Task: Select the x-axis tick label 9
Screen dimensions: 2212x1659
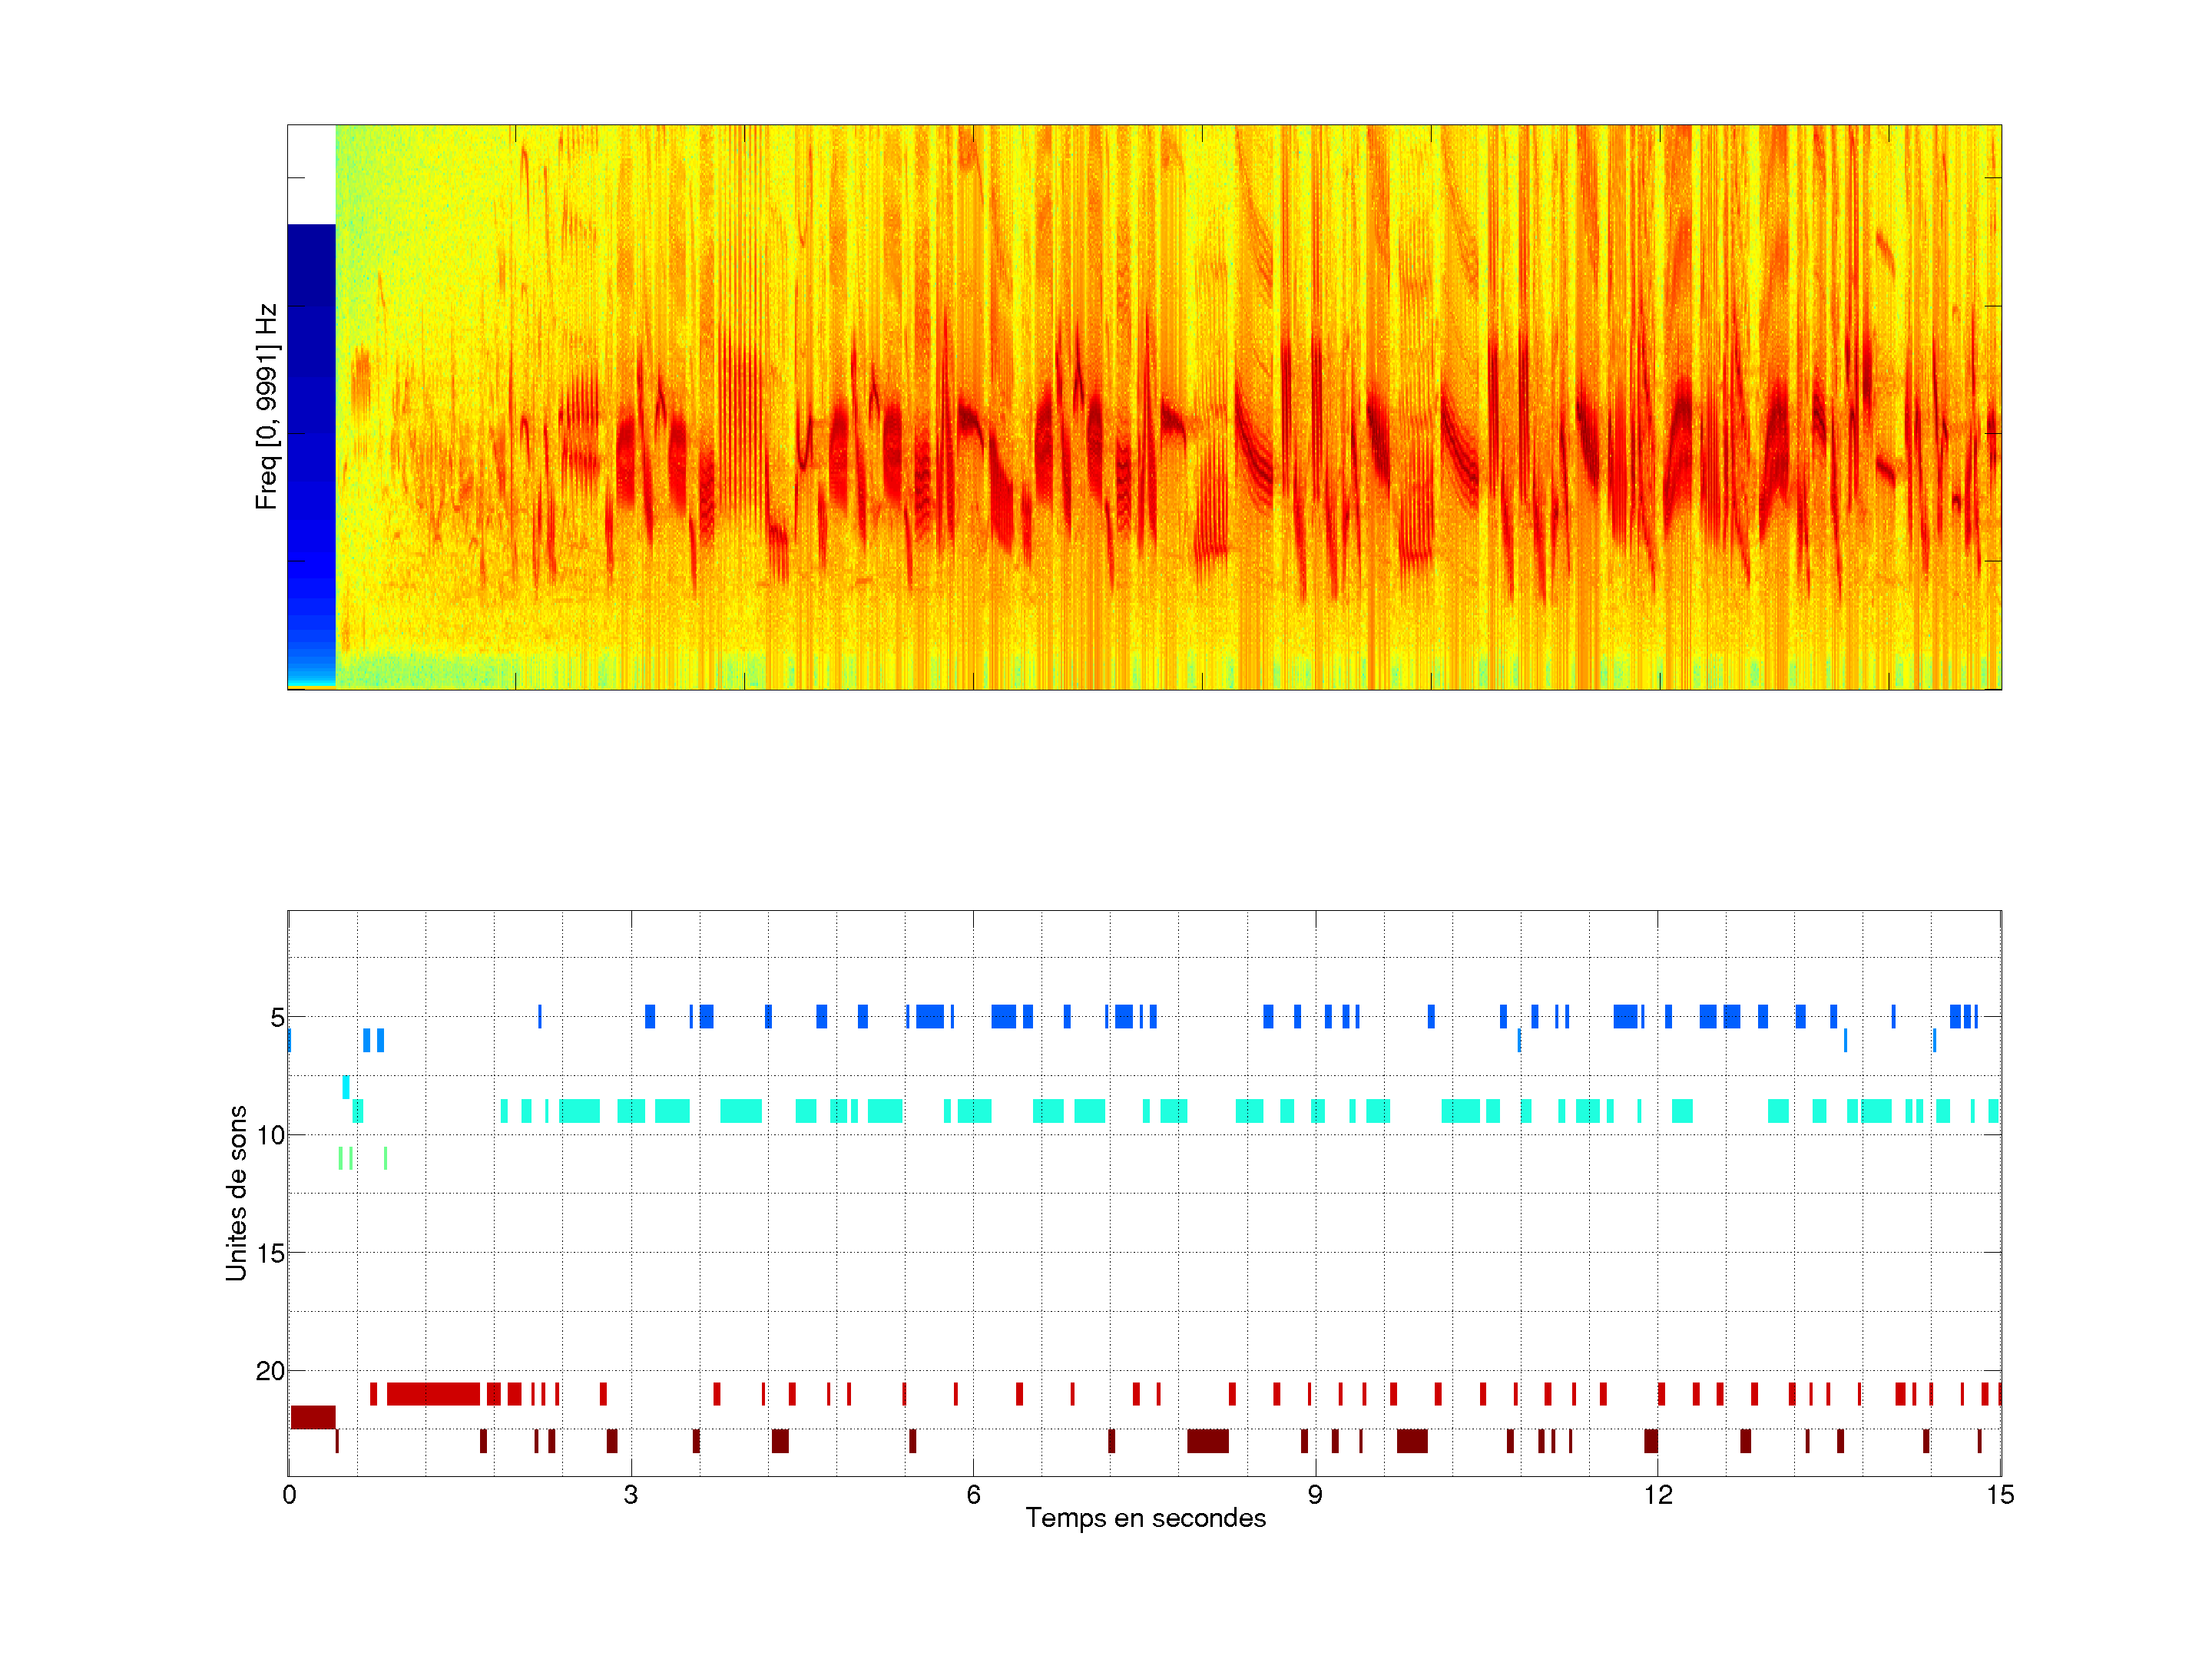Action: (1315, 1495)
